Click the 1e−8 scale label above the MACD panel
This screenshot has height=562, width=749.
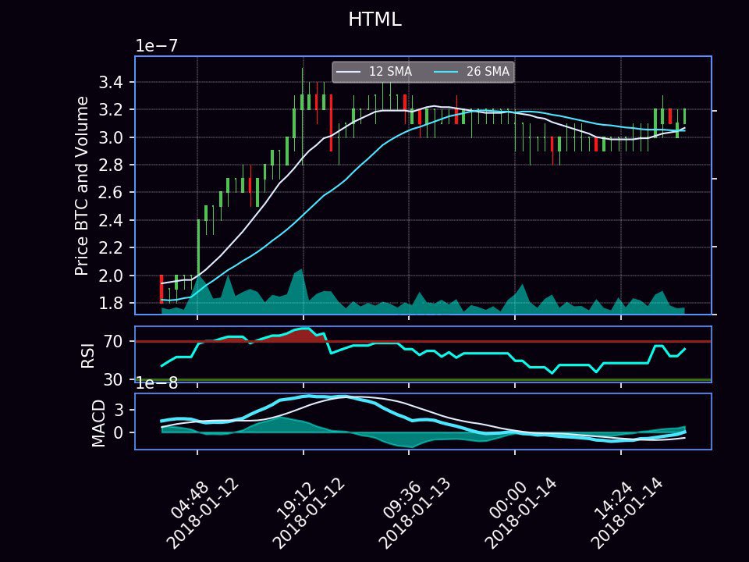(157, 382)
